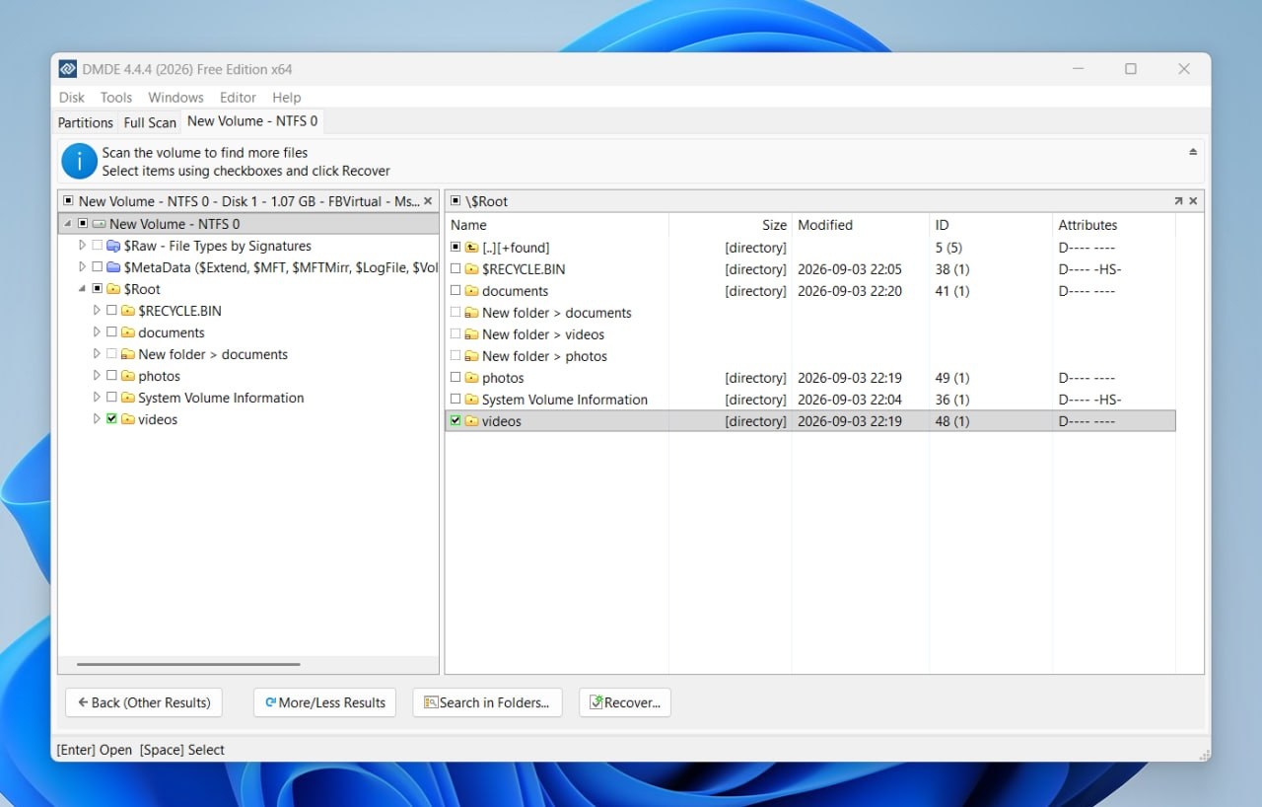Screen dimensions: 1262x807
Task: Click the panel checkbox icon in \$Root header
Action: (x=456, y=200)
